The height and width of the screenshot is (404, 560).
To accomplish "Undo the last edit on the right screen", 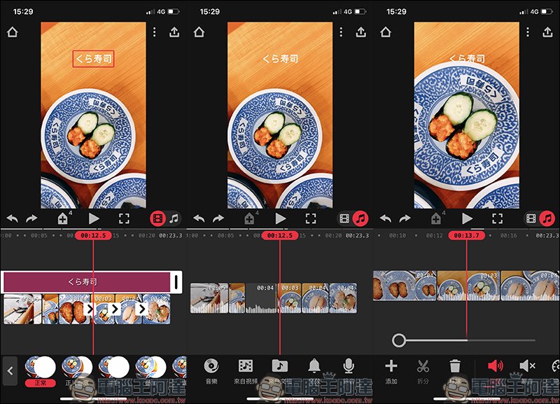I will tap(386, 218).
